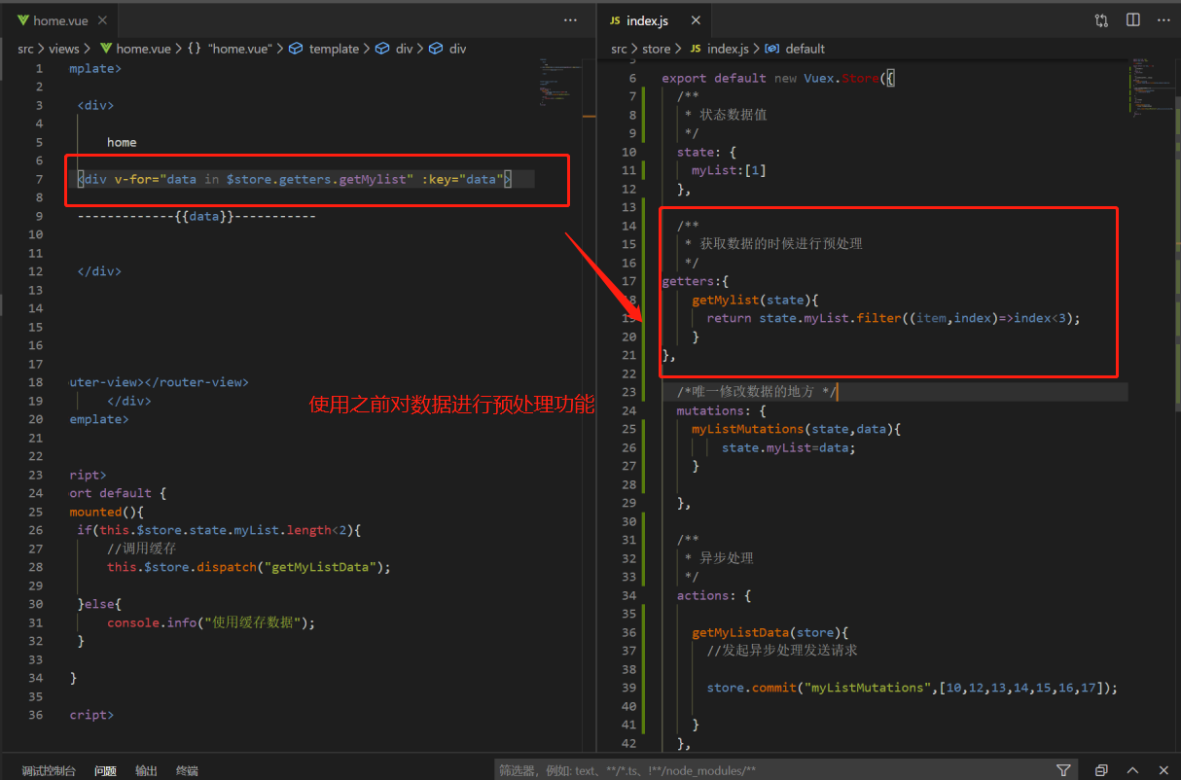Open the 'views' breadcrumb in home.vue path
The width and height of the screenshot is (1181, 780).
tap(64, 49)
